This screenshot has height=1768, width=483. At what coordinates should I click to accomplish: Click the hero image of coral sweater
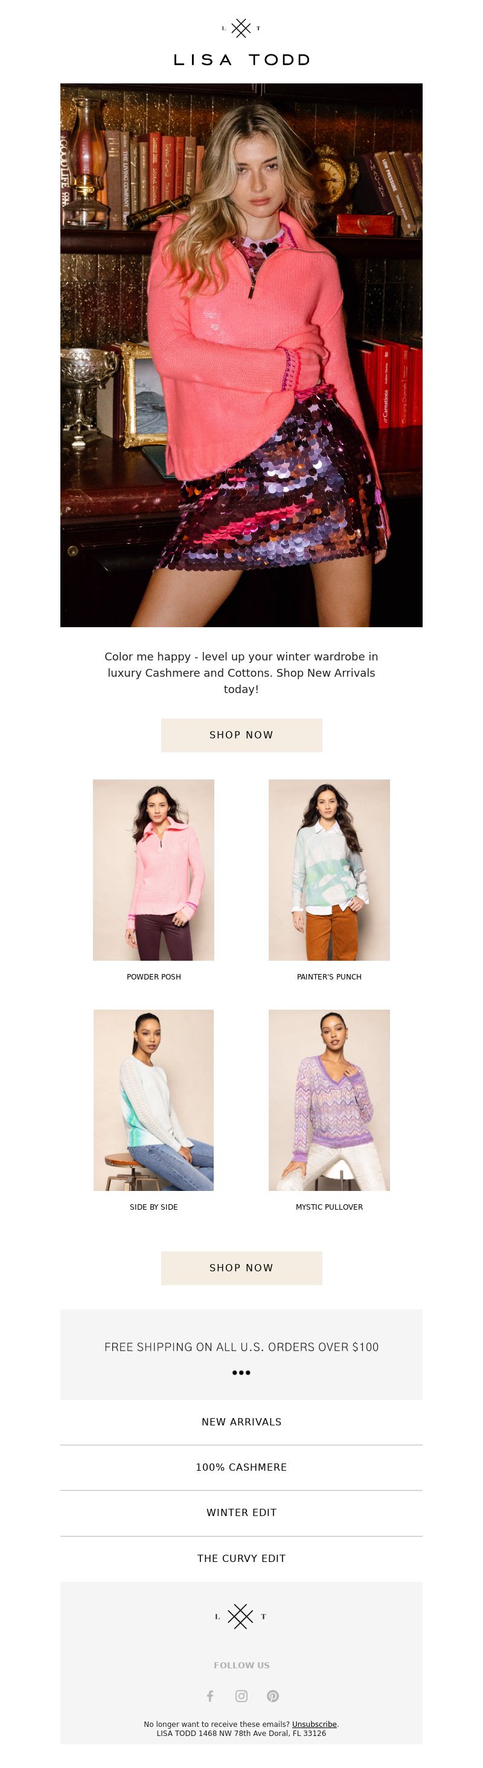(241, 355)
